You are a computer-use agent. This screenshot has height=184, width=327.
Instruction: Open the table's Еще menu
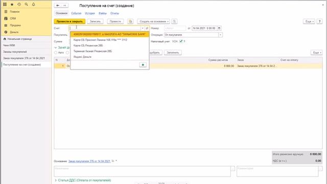[317, 53]
